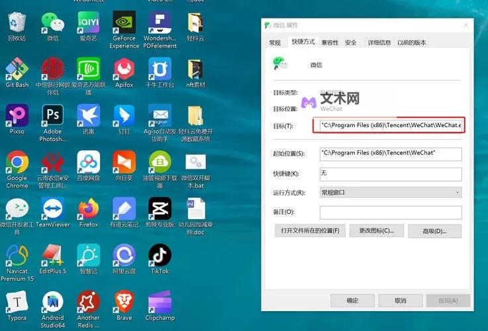Go to the 以前的版本 tab

[411, 42]
